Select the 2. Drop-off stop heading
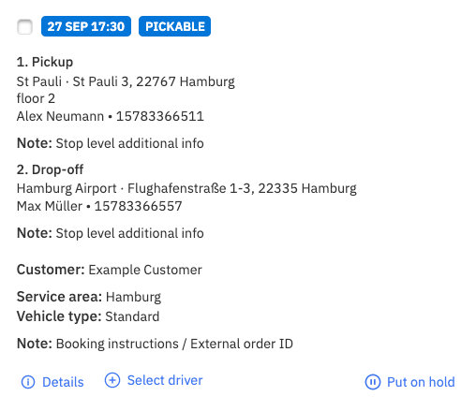This screenshot has width=476, height=411. click(50, 169)
